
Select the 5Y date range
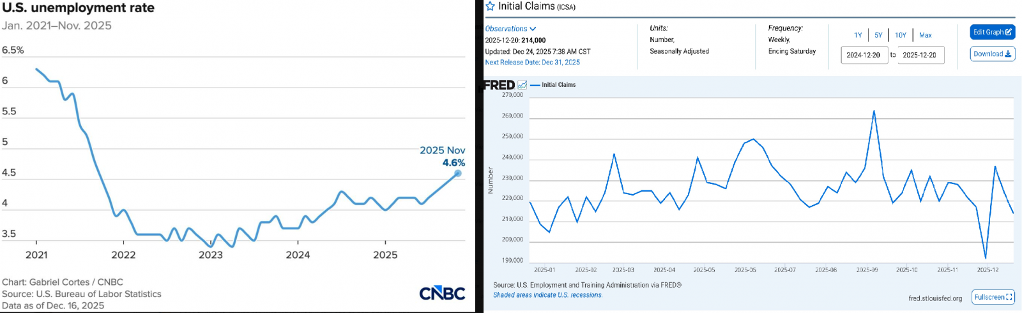coord(878,35)
